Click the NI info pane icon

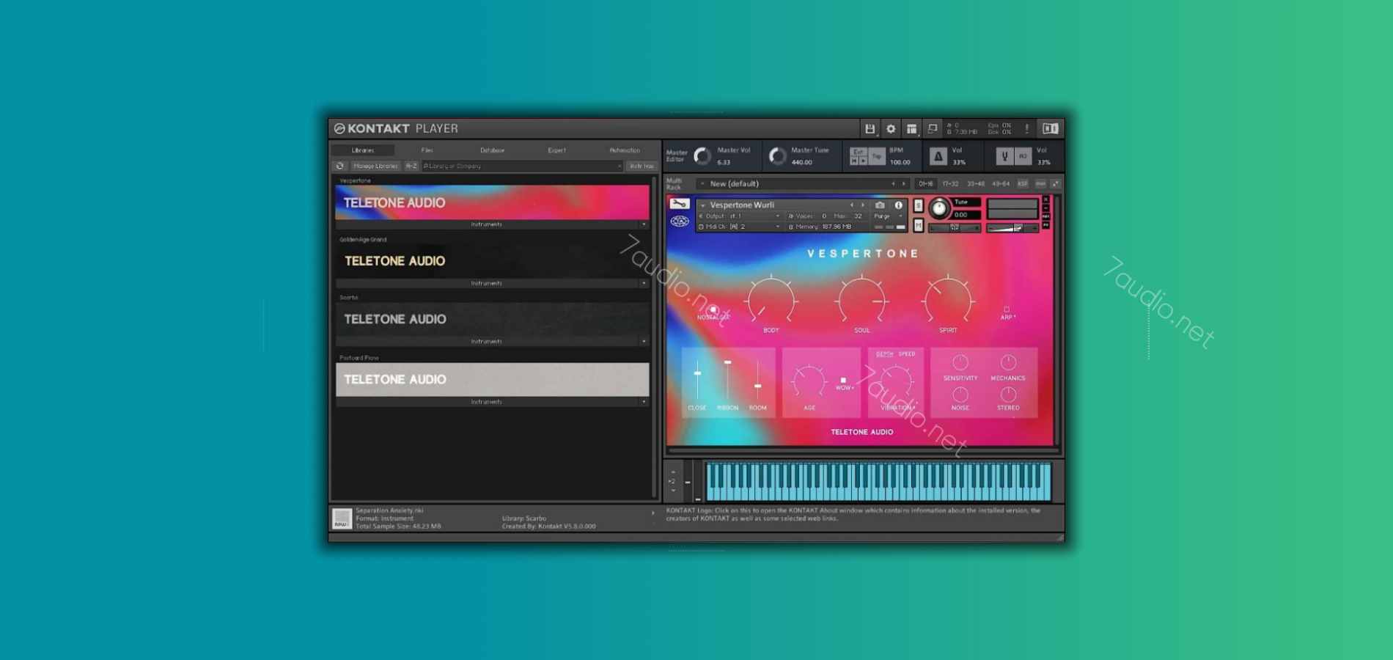[1050, 129]
